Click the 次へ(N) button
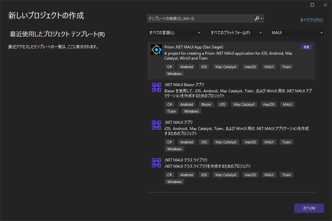 pos(309,208)
